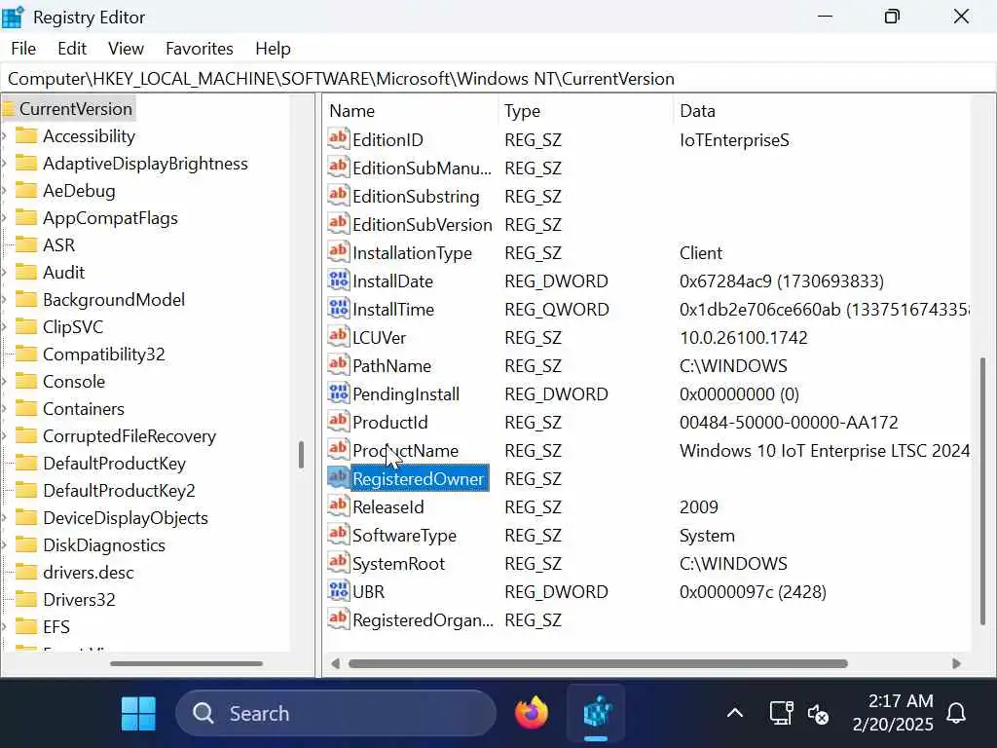Viewport: 997px width, 748px height.
Task: Click the Accessibility folder icon
Action: point(26,136)
